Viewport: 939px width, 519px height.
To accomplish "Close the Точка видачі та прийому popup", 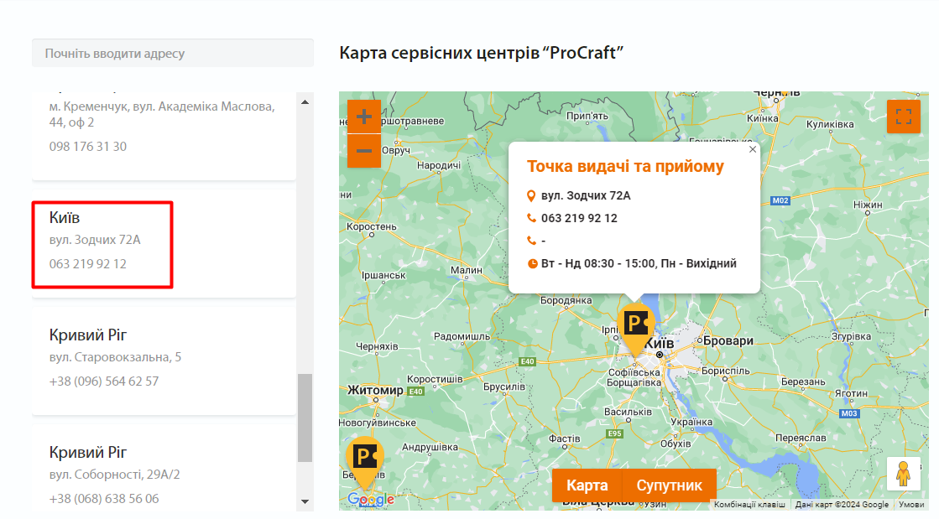I will coord(753,149).
